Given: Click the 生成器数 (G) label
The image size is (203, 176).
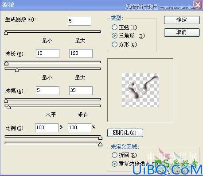Looking at the screenshot, I should (21, 19).
